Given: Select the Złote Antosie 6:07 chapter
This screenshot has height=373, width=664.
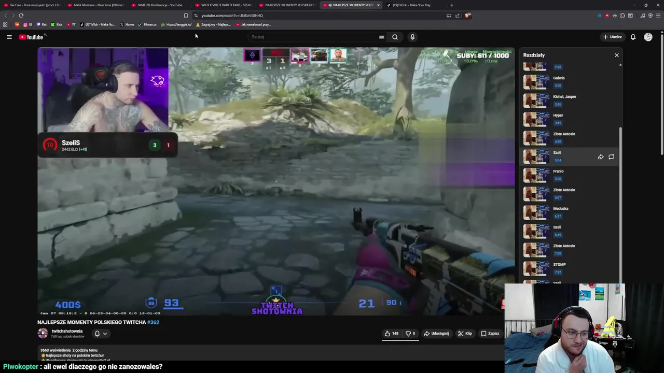Looking at the screenshot, I should pyautogui.click(x=571, y=193).
